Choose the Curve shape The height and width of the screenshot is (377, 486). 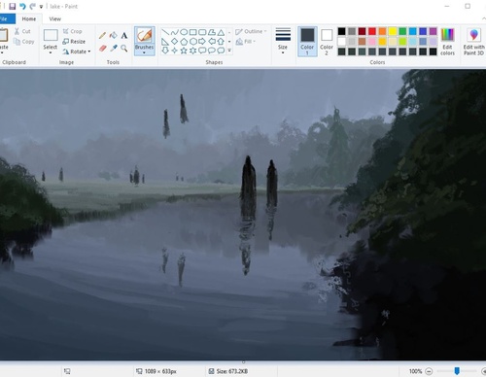click(x=175, y=32)
